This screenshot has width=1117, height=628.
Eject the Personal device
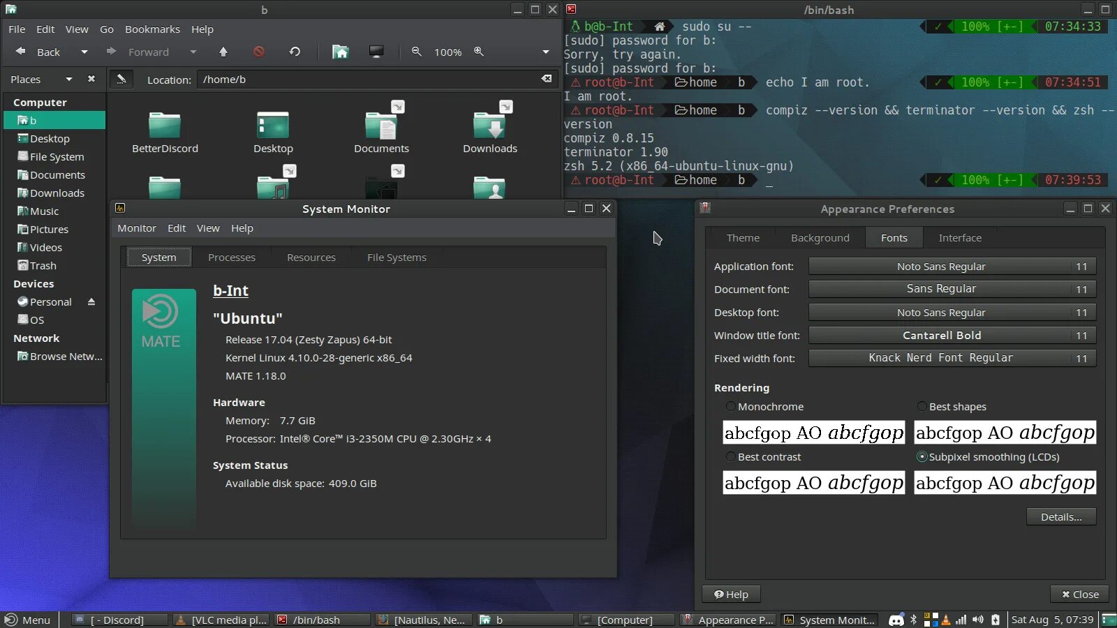[91, 301]
